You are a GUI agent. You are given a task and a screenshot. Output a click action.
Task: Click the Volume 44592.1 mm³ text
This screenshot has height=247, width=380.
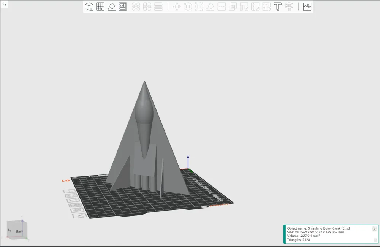[x=303, y=236]
